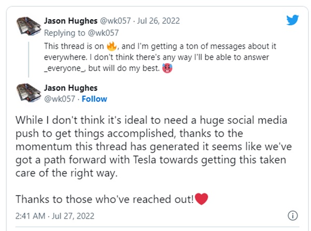Follow the @wk057 account
The height and width of the screenshot is (231, 311).
(94, 99)
